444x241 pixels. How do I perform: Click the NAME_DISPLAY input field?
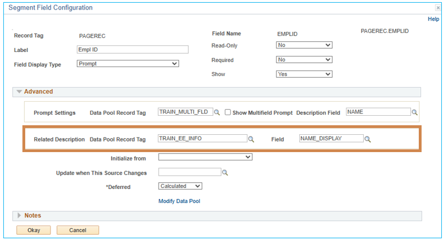pos(331,139)
